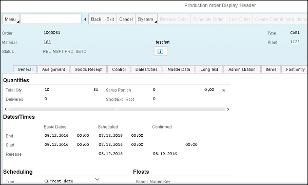Show the Long Text tab

pyautogui.click(x=209, y=69)
